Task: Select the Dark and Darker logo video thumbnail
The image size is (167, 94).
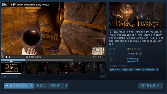Action: click(x=11, y=68)
